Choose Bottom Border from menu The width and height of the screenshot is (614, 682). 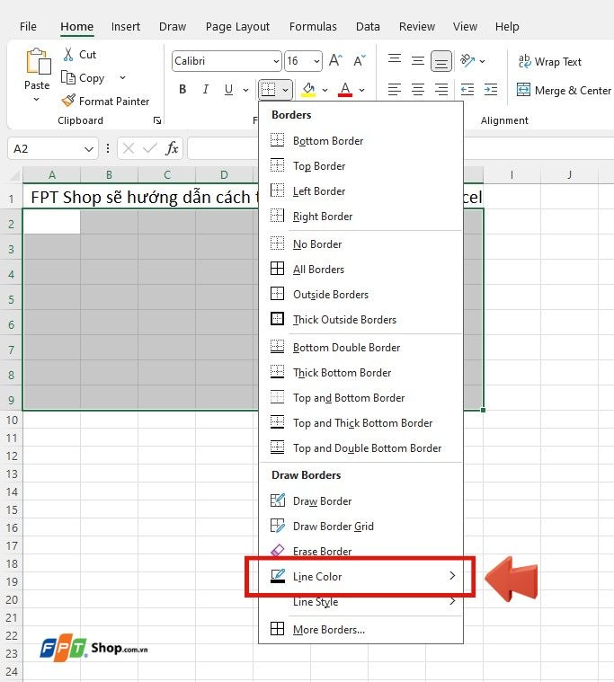(x=360, y=140)
